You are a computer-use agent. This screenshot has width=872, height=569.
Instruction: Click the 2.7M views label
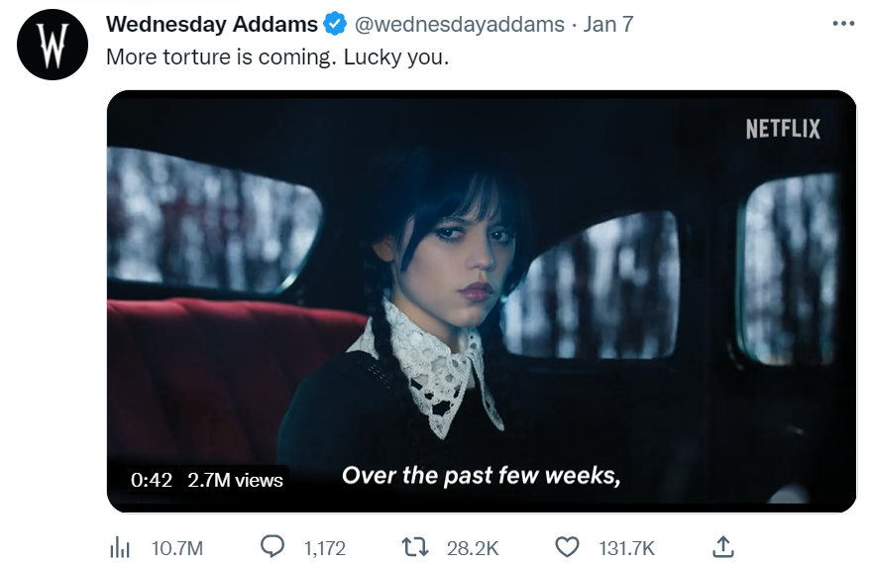[235, 480]
